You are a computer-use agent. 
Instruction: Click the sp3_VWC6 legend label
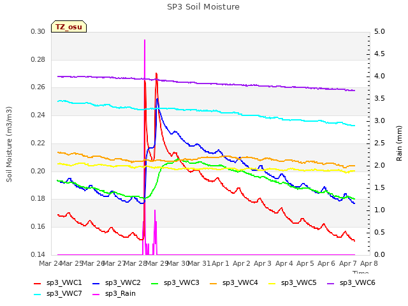point(357,282)
